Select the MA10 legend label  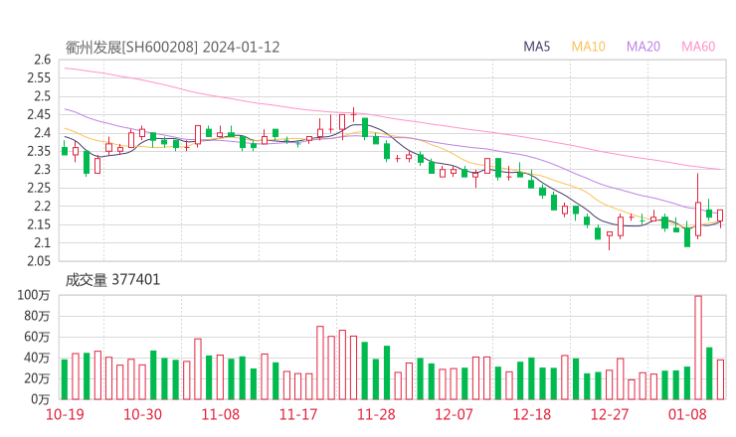(588, 47)
